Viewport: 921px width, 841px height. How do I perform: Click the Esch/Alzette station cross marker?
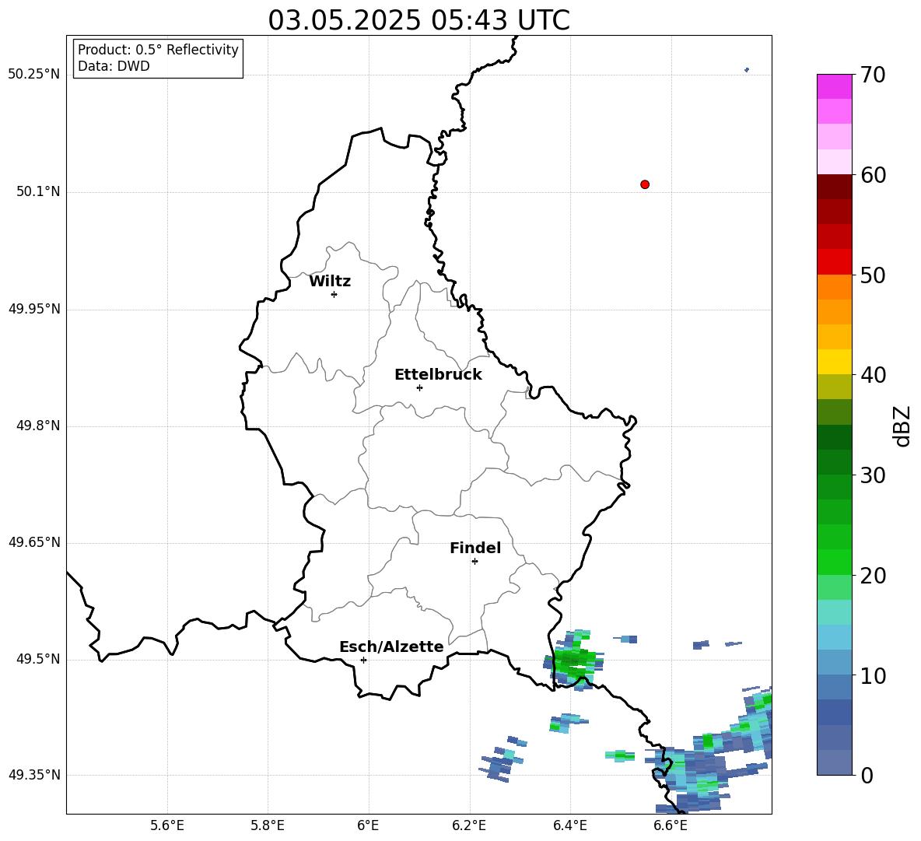click(x=363, y=660)
